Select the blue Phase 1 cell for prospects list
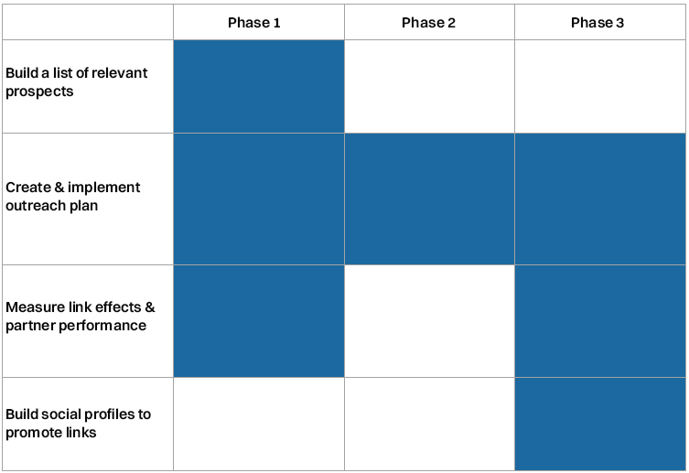 [259, 87]
